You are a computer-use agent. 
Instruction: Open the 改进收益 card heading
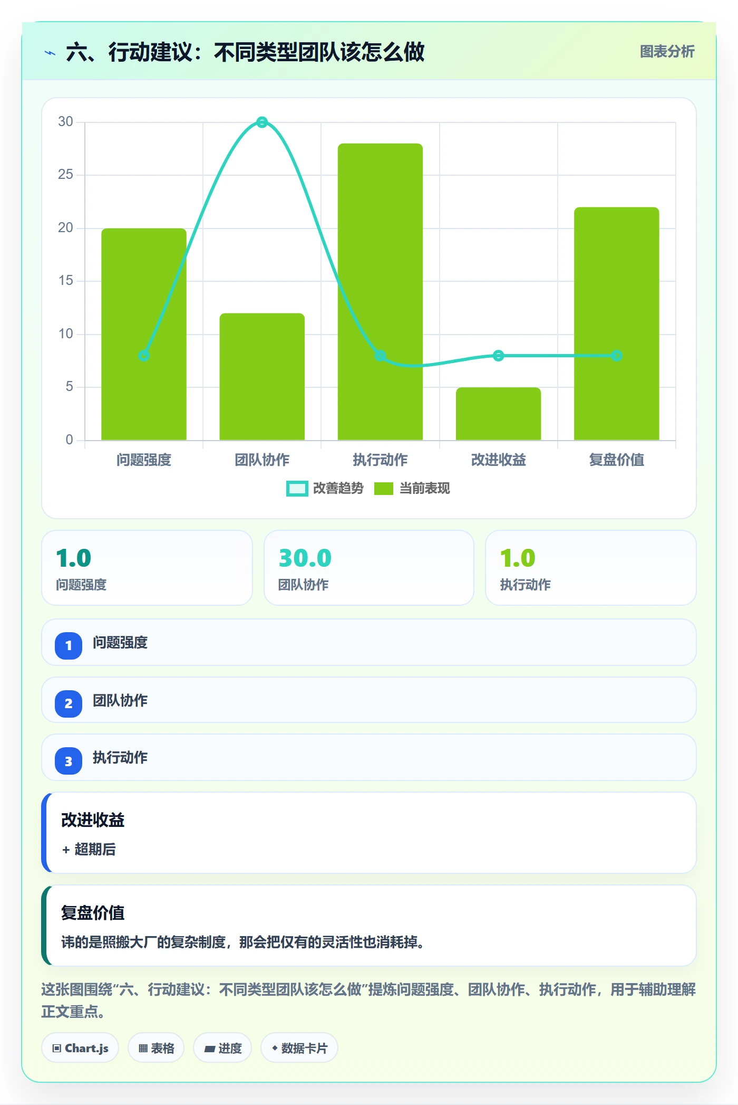coord(93,820)
